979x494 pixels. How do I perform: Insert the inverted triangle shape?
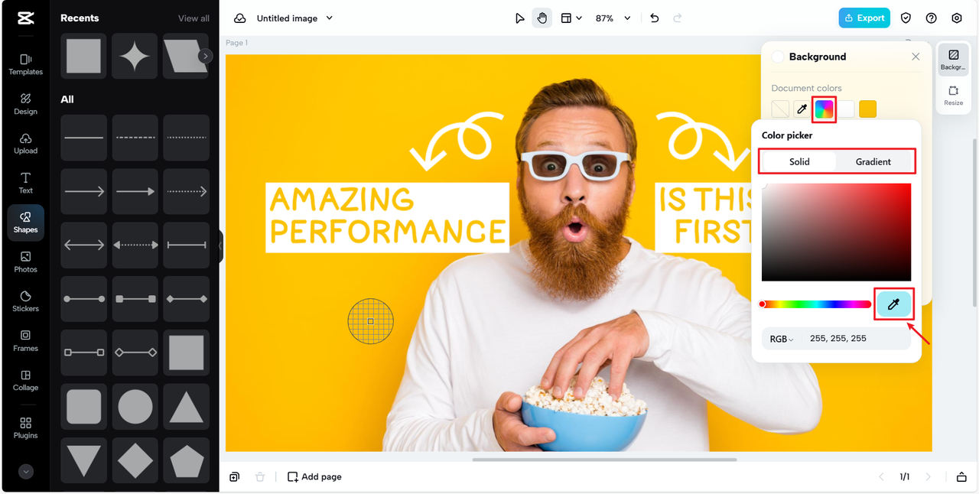pyautogui.click(x=83, y=460)
